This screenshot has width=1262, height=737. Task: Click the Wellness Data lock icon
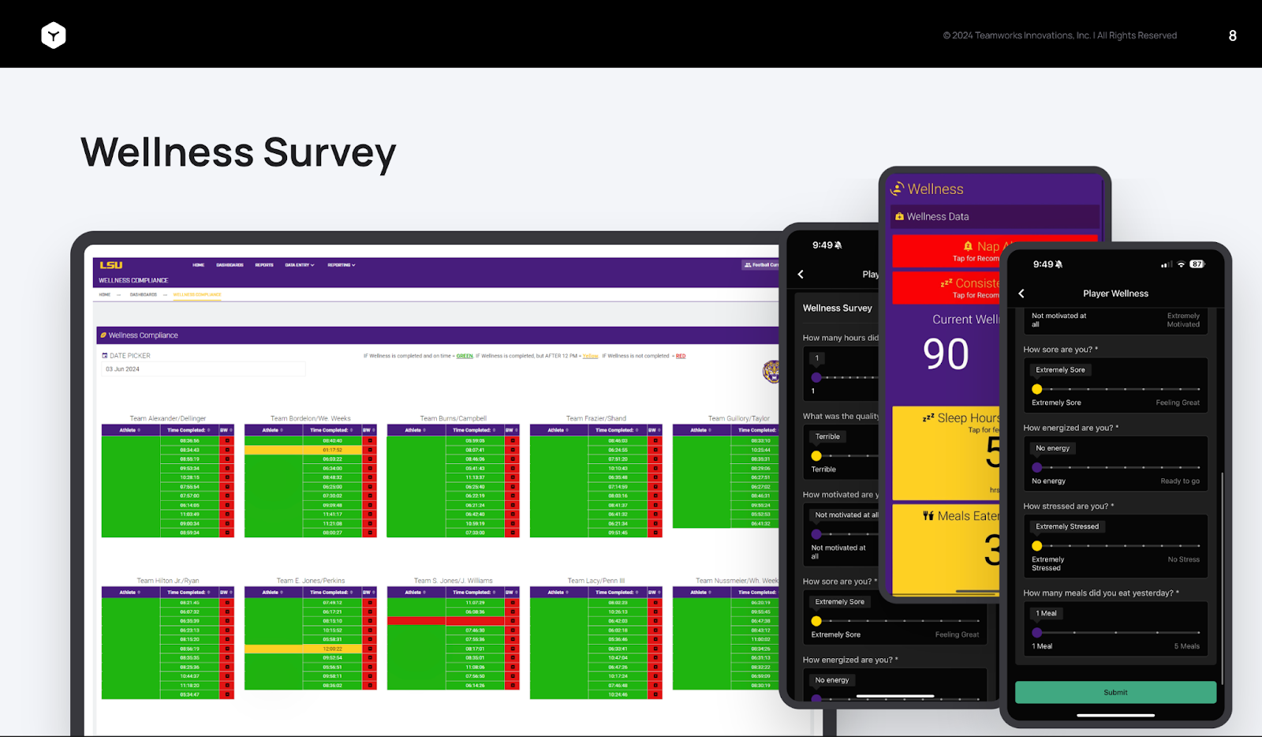(899, 216)
